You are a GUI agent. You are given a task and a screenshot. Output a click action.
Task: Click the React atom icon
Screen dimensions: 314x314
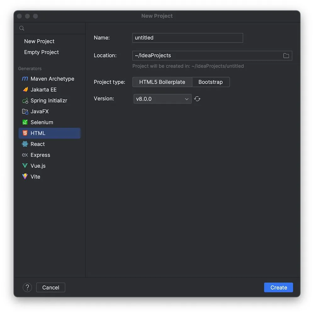coord(25,144)
